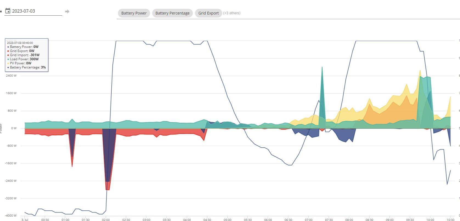Click the tooltip timestamp 2023-07-03 00:40:00
This screenshot has height=221, width=460.
20,43
